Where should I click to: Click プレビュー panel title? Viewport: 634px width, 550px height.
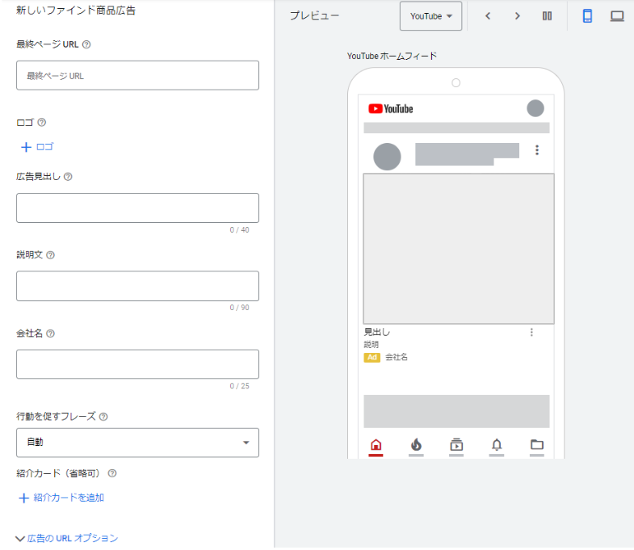(314, 16)
